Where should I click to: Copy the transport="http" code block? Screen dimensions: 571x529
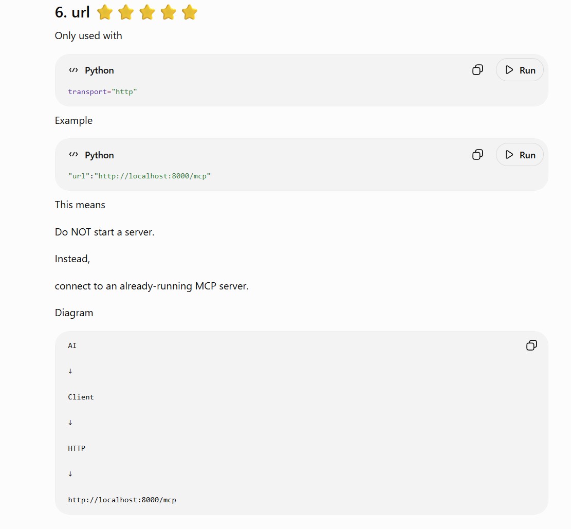(477, 69)
